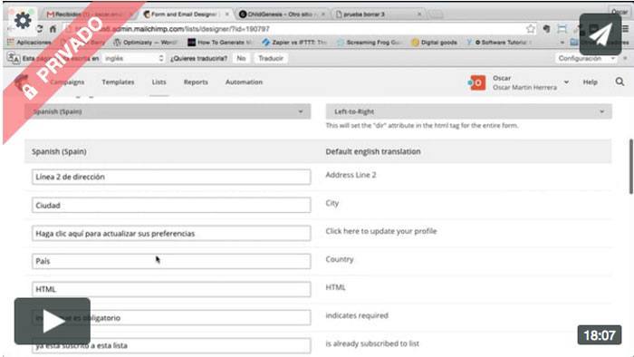Open the Spanish (Spain) language dropdown
This screenshot has height=357, width=634.
click(x=168, y=111)
